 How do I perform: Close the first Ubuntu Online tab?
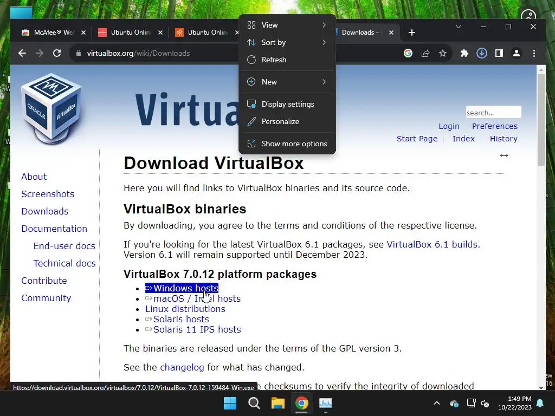[160, 32]
